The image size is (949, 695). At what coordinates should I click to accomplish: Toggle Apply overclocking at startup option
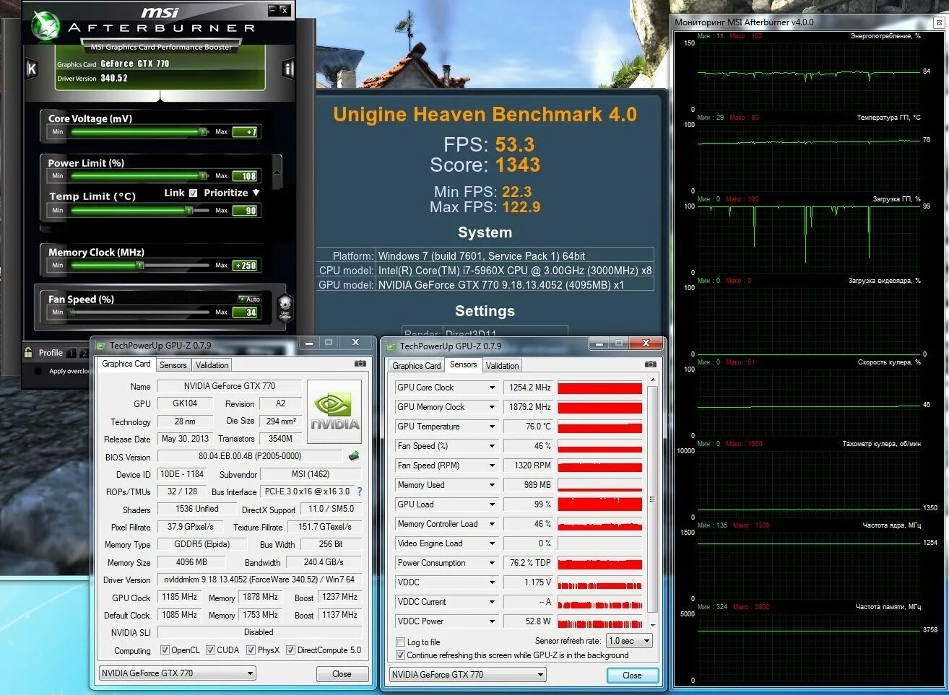click(x=38, y=371)
